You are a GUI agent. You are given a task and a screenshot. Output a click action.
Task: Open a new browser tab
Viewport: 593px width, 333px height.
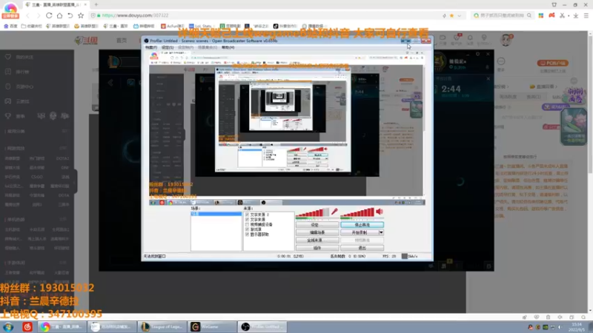click(x=96, y=4)
